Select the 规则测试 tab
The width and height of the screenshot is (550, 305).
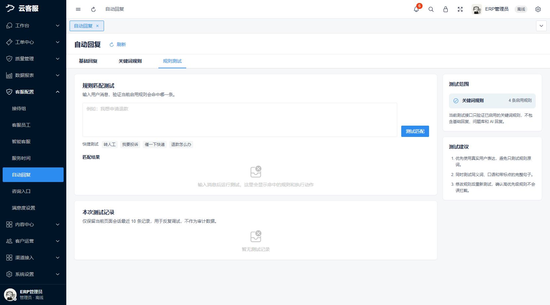click(x=172, y=61)
